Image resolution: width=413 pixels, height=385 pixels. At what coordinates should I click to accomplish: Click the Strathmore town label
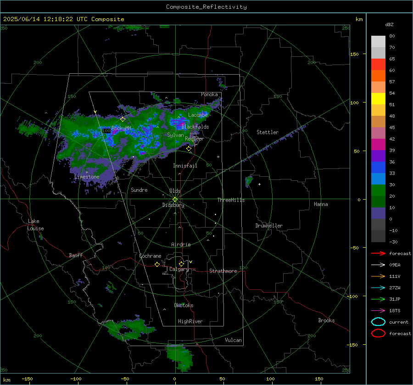223,271
